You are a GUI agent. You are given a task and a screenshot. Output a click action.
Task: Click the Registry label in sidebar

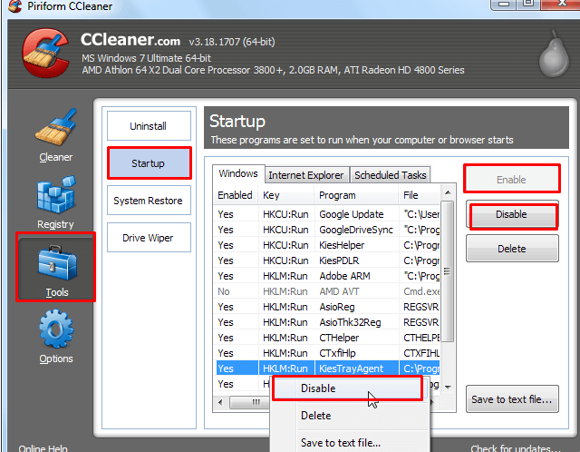pos(55,224)
